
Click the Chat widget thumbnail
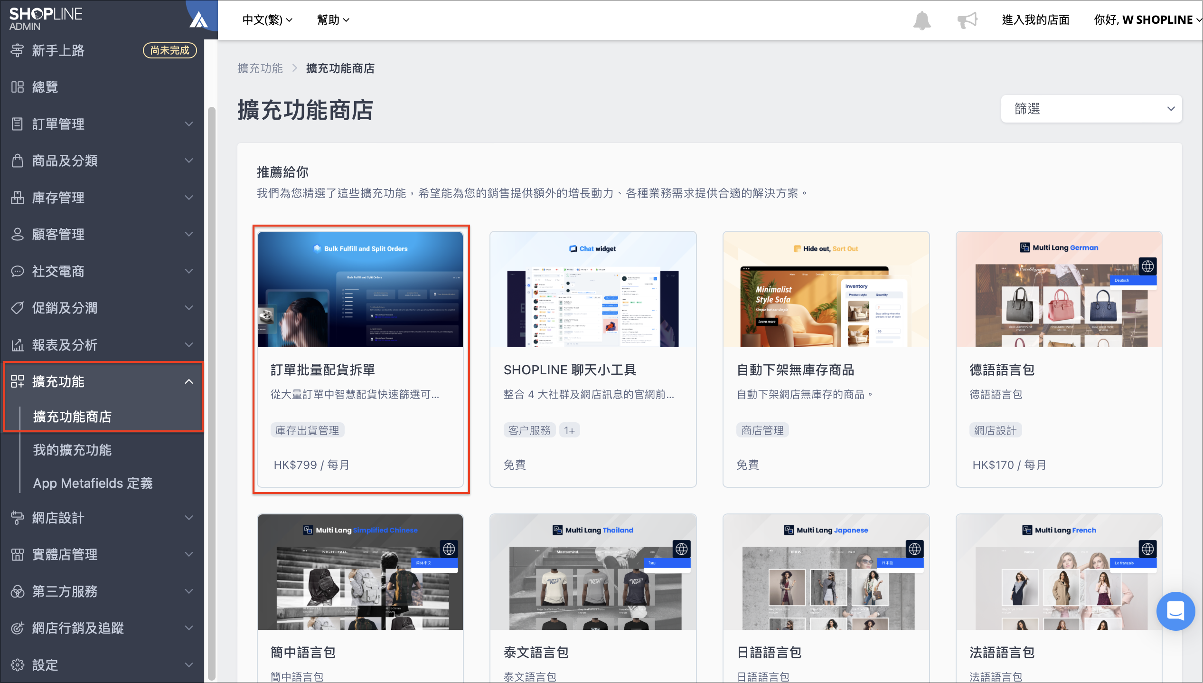(593, 290)
